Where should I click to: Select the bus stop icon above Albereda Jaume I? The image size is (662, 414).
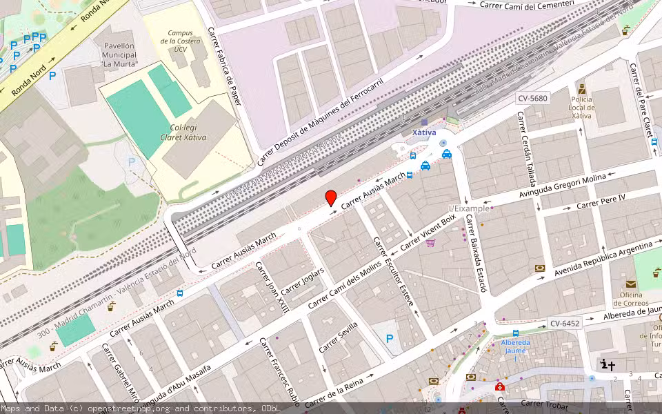(516, 333)
